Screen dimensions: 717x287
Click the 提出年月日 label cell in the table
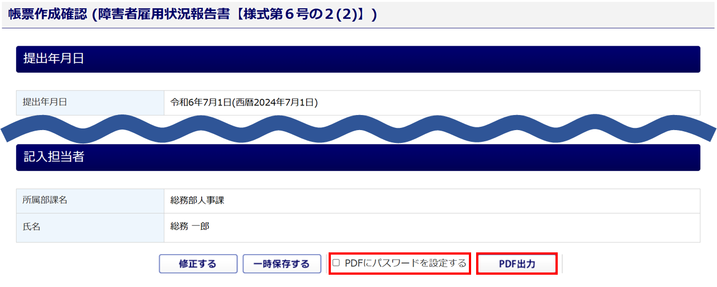click(90, 103)
